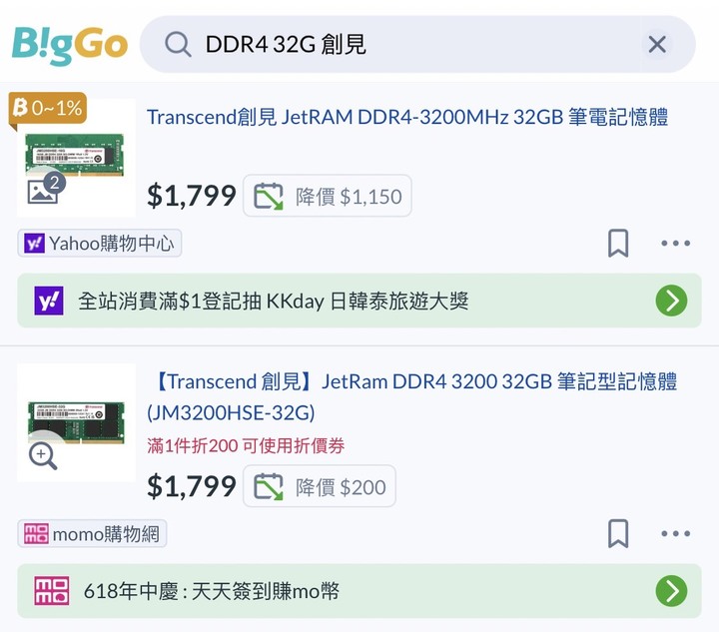Open the Yahoo listing image gallery icon
This screenshot has width=719, height=632.
click(x=46, y=188)
